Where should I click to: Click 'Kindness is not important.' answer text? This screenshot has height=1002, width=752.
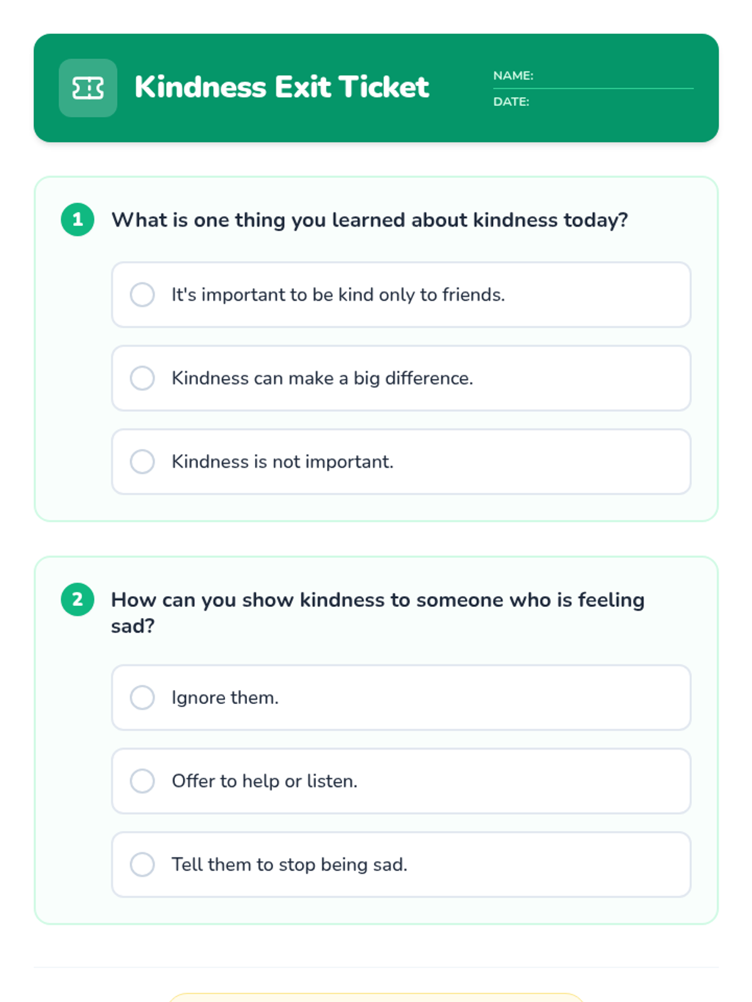[x=283, y=462]
